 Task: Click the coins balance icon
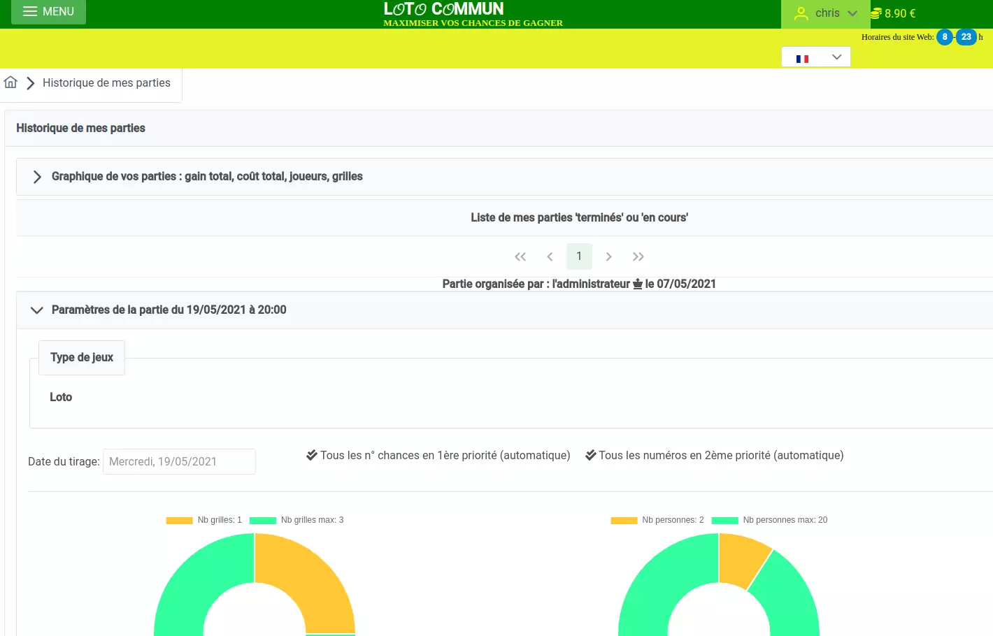point(876,13)
